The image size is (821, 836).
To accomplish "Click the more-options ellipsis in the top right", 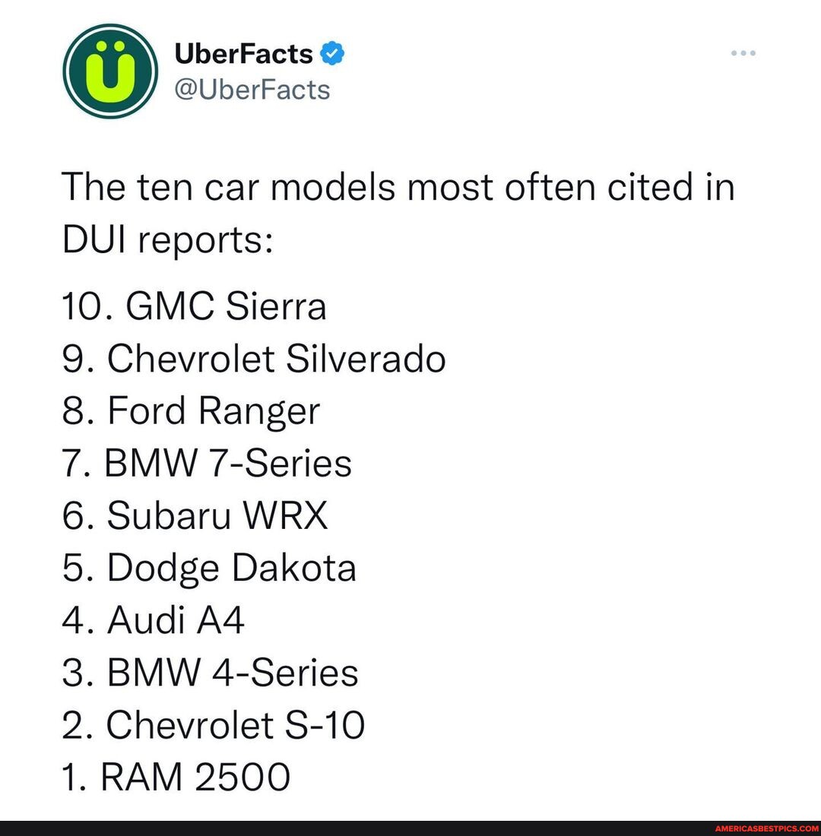I will point(742,52).
